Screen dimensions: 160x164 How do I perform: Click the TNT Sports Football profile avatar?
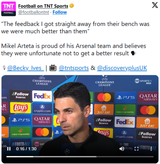coord(8,9)
